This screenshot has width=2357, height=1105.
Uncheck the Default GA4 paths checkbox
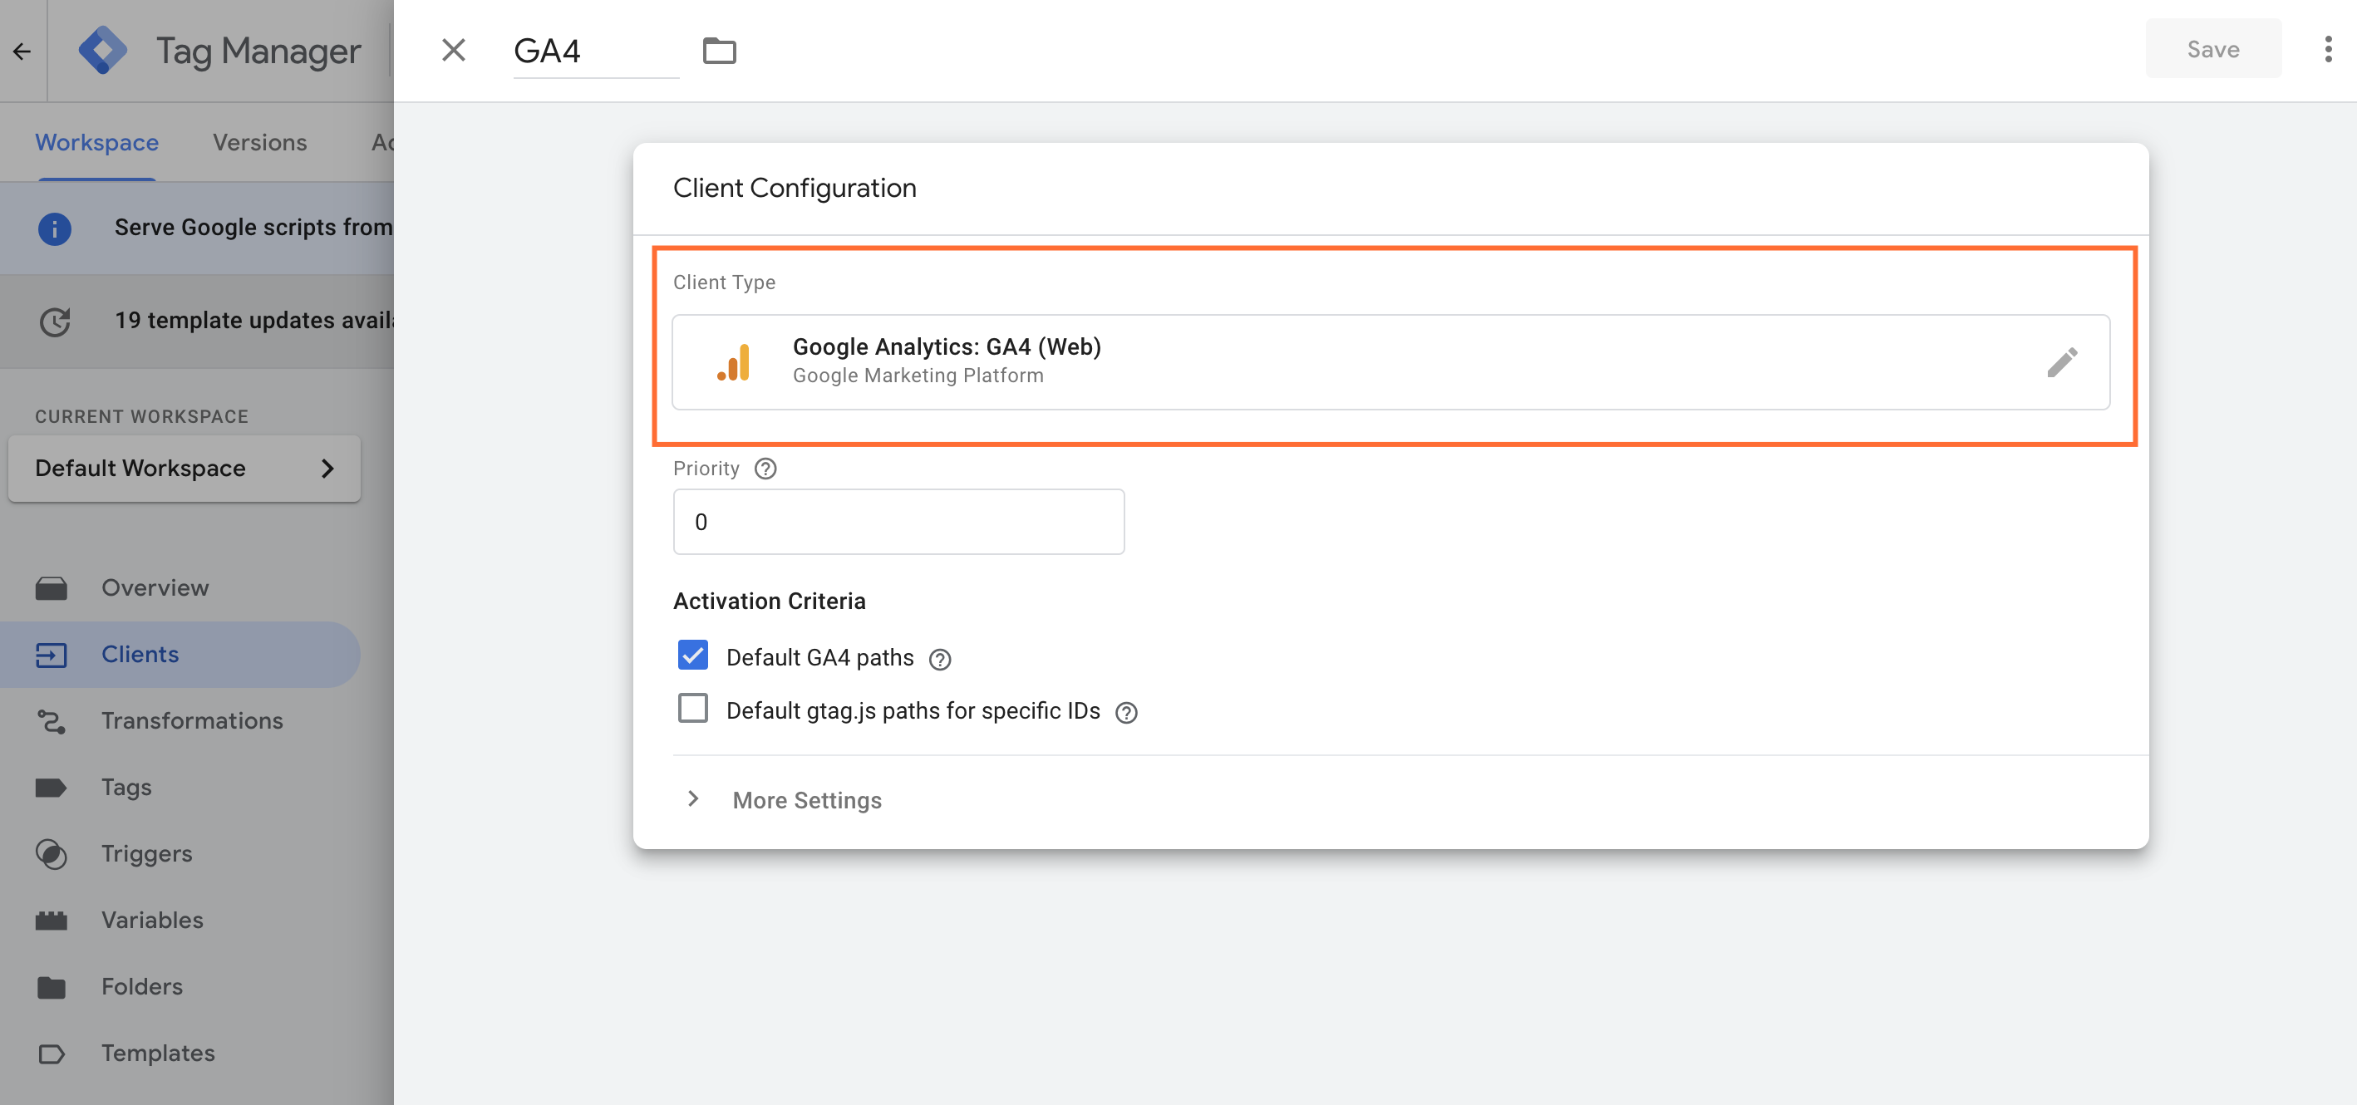click(692, 655)
